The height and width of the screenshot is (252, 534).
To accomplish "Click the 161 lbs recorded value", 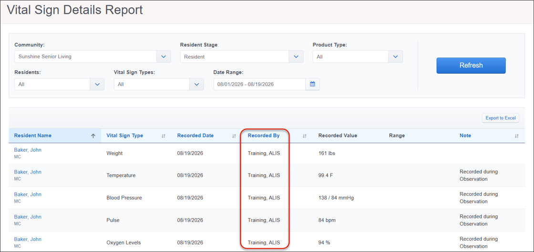I will pos(327,153).
